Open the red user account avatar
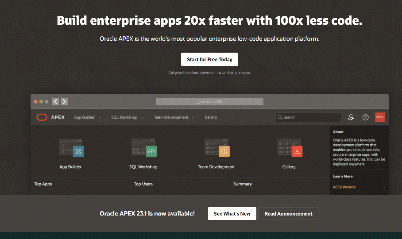 pos(380,117)
